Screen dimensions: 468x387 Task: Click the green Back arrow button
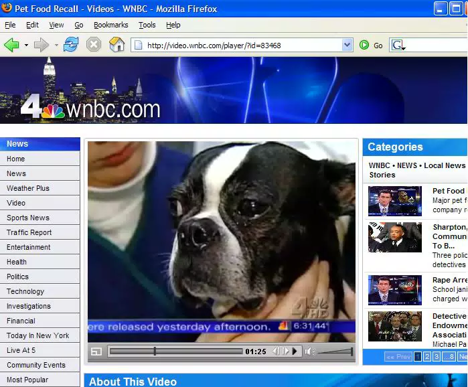coord(11,46)
